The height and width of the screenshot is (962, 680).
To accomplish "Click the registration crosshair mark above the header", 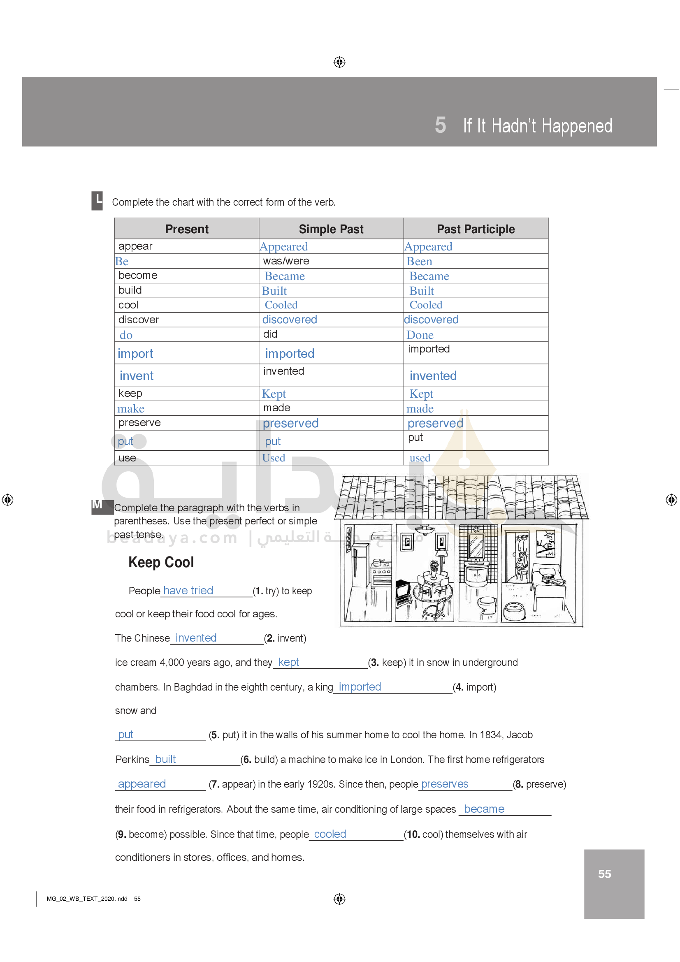I will [339, 62].
